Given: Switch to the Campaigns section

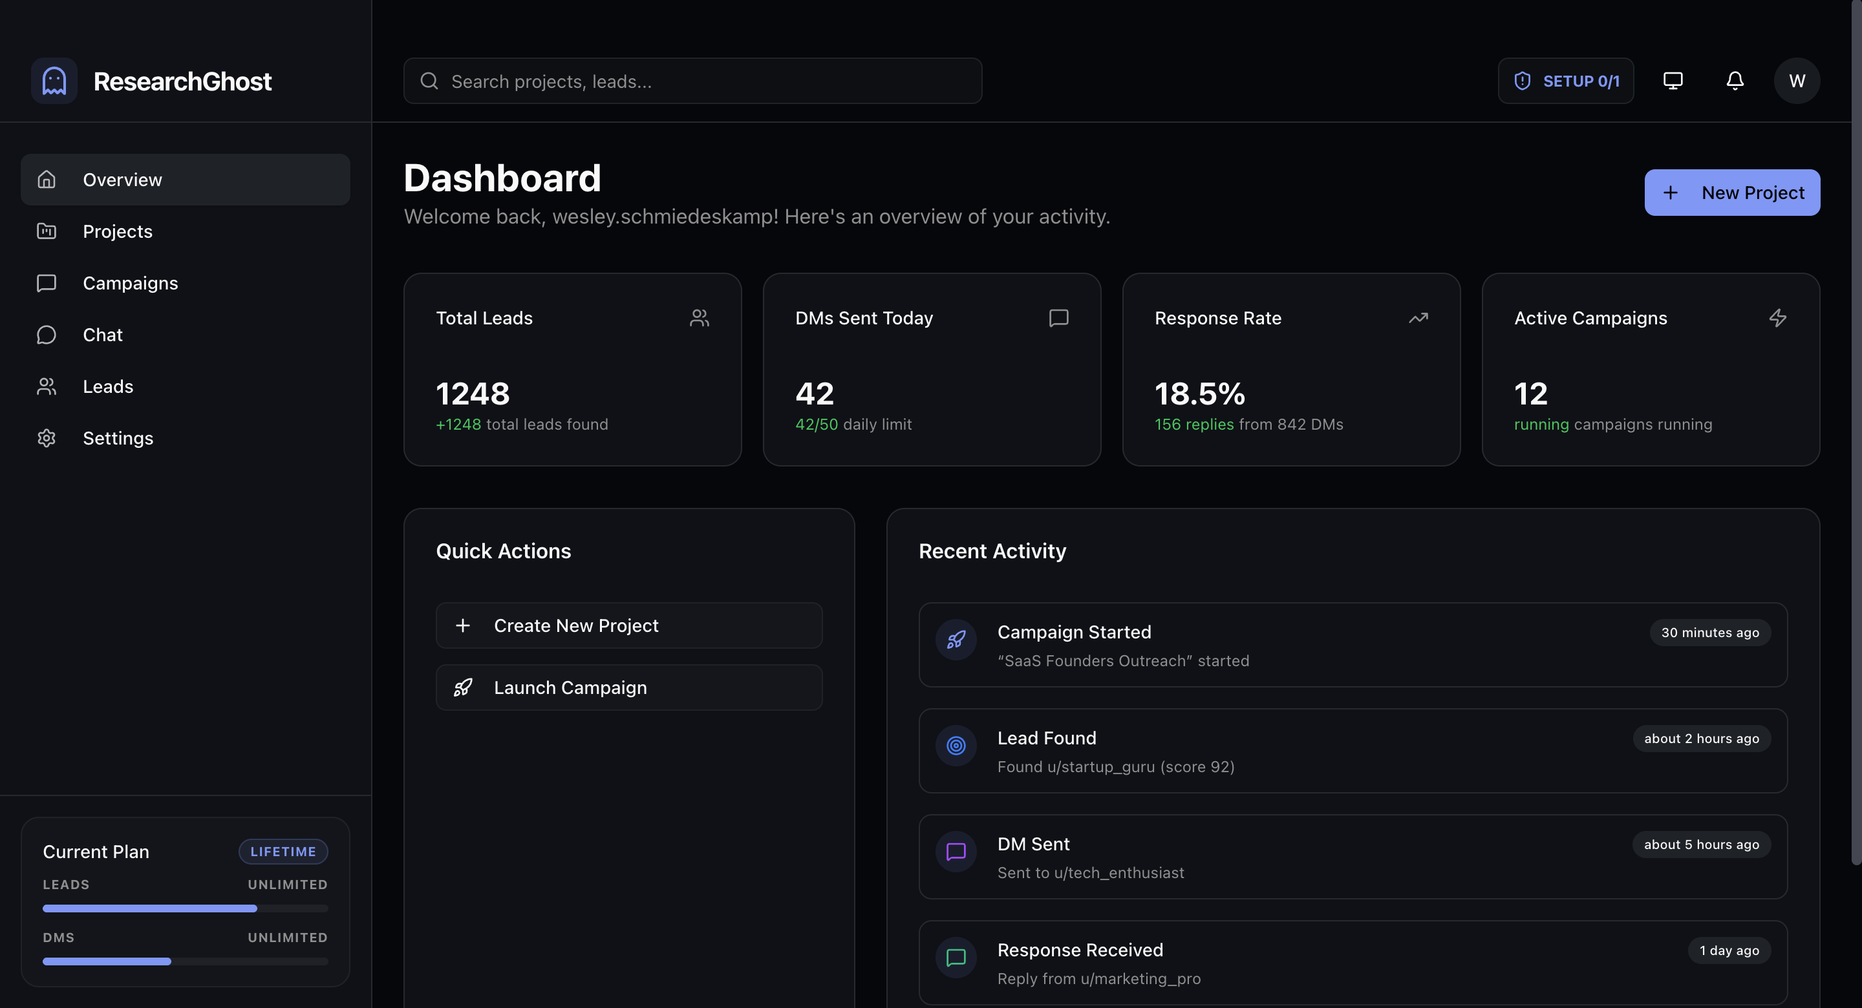Looking at the screenshot, I should [x=130, y=282].
